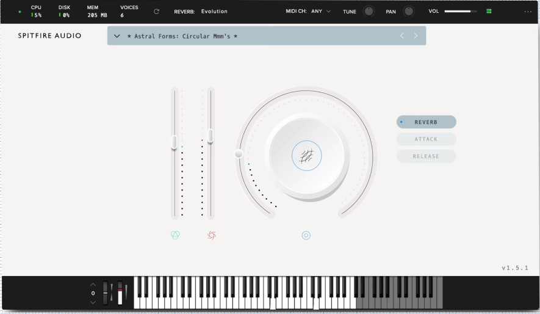Click the mod wheel with red marker
Screen dimensions: 540x314
[120, 293]
